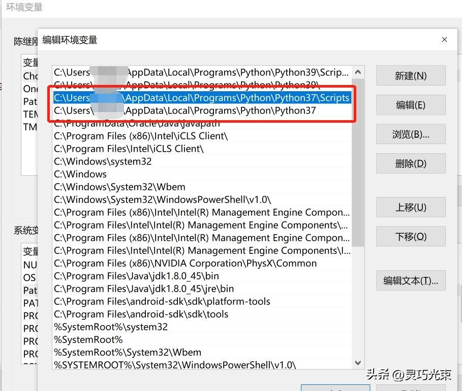Click the 编辑(E) button
Image resolution: width=462 pixels, height=391 pixels.
411,105
